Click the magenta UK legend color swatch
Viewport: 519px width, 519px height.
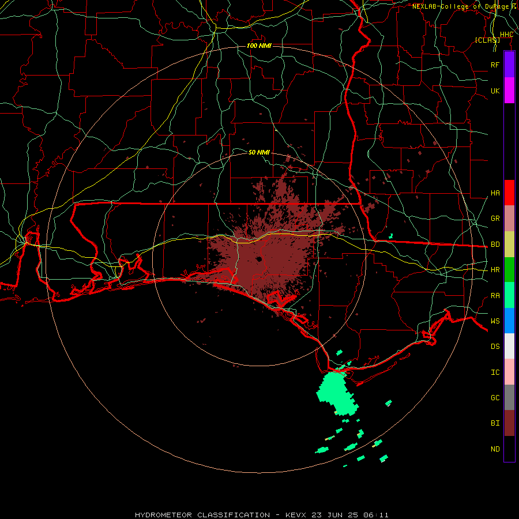click(509, 91)
